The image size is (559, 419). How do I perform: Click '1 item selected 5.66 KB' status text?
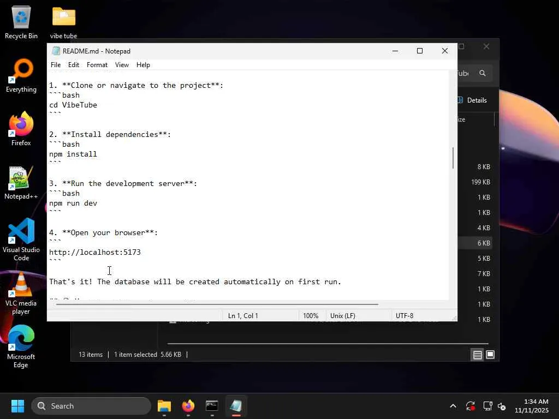[147, 355]
